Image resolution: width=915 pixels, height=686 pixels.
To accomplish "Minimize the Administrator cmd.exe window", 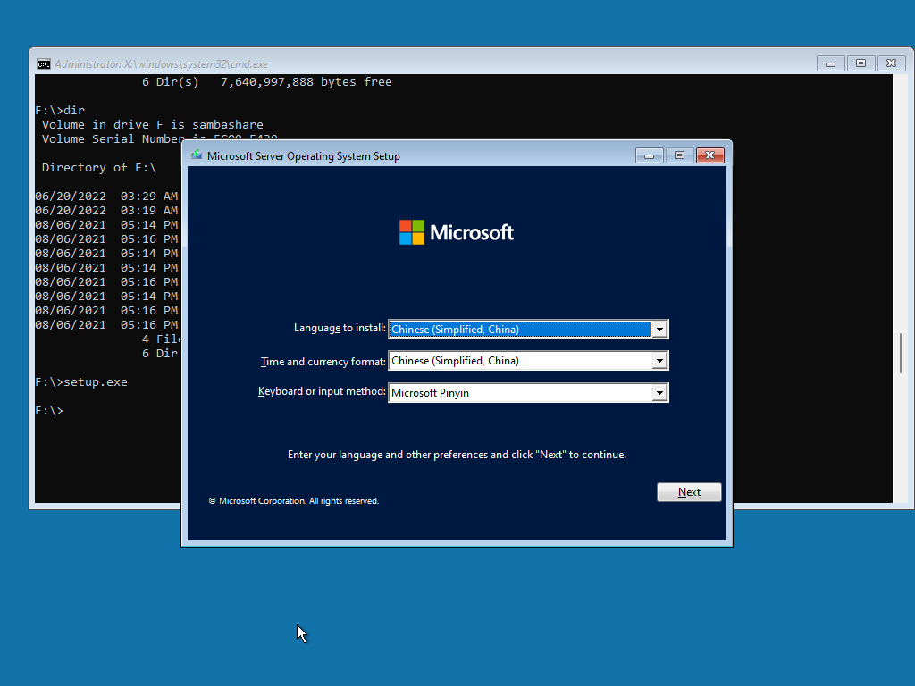I will click(x=830, y=63).
